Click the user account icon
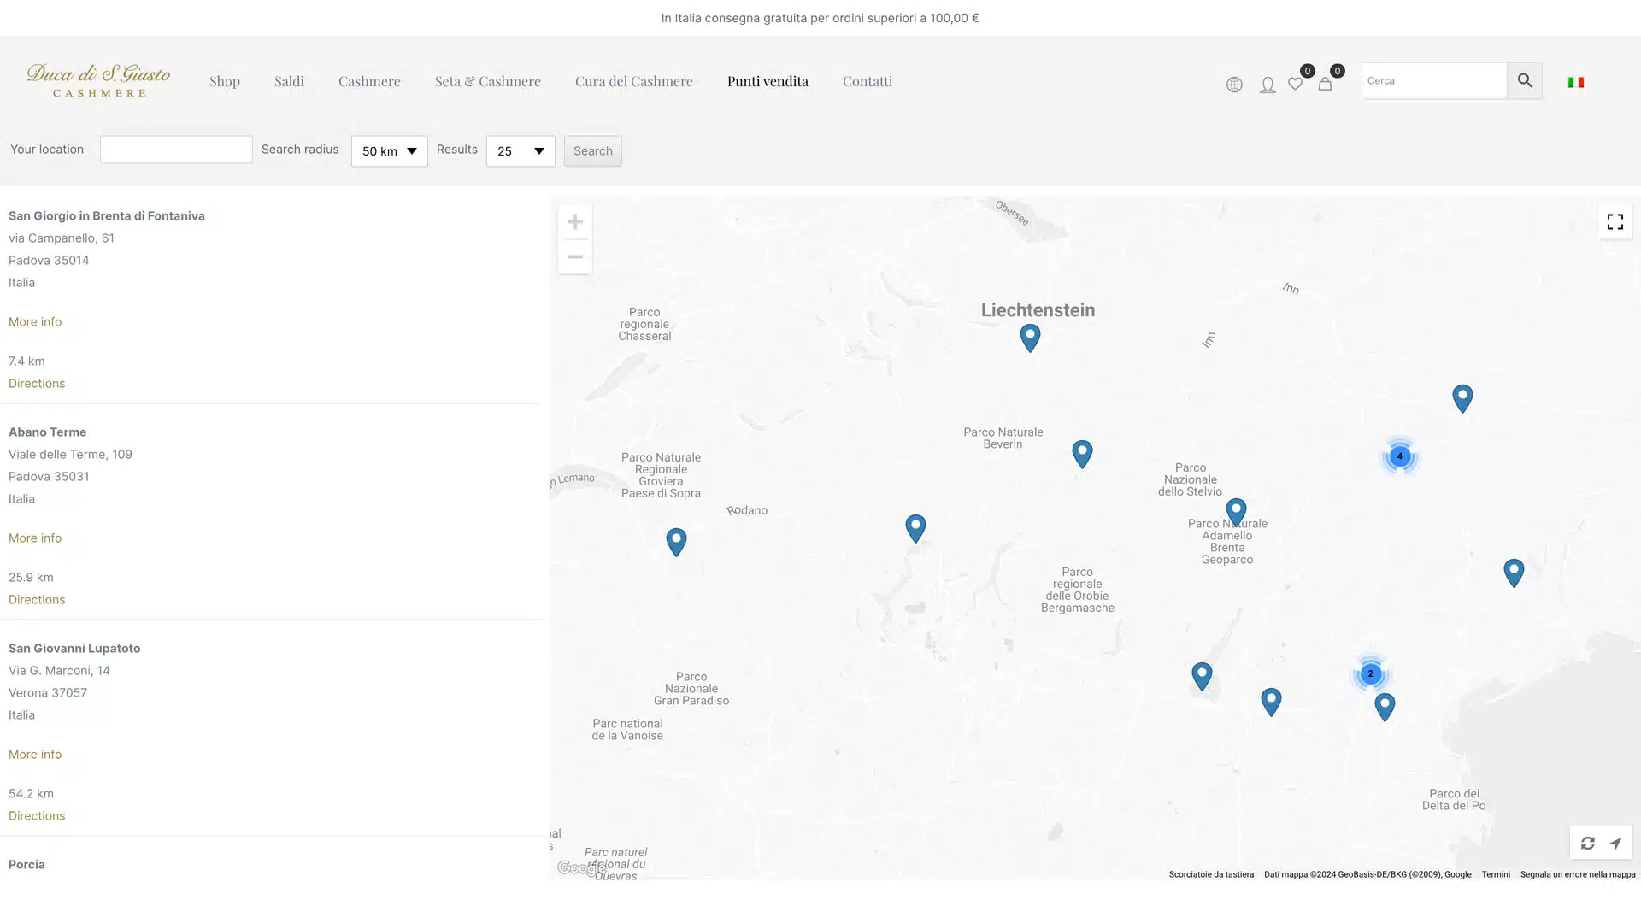 click(1268, 85)
